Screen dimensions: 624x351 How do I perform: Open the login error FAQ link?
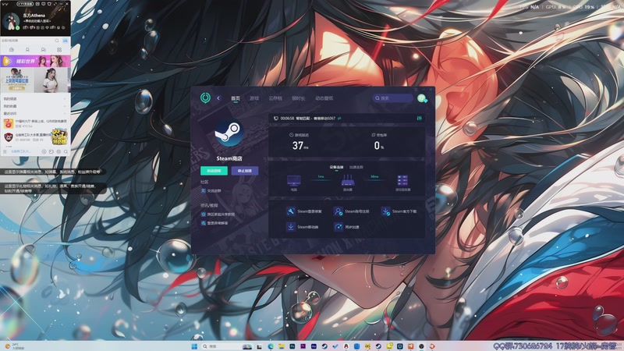tap(214, 223)
